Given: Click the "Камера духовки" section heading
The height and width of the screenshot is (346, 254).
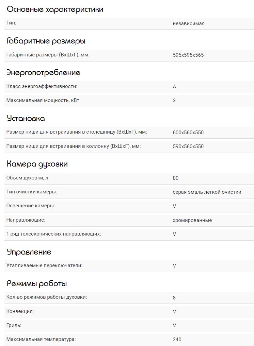Looking at the screenshot, I should coord(37,164).
